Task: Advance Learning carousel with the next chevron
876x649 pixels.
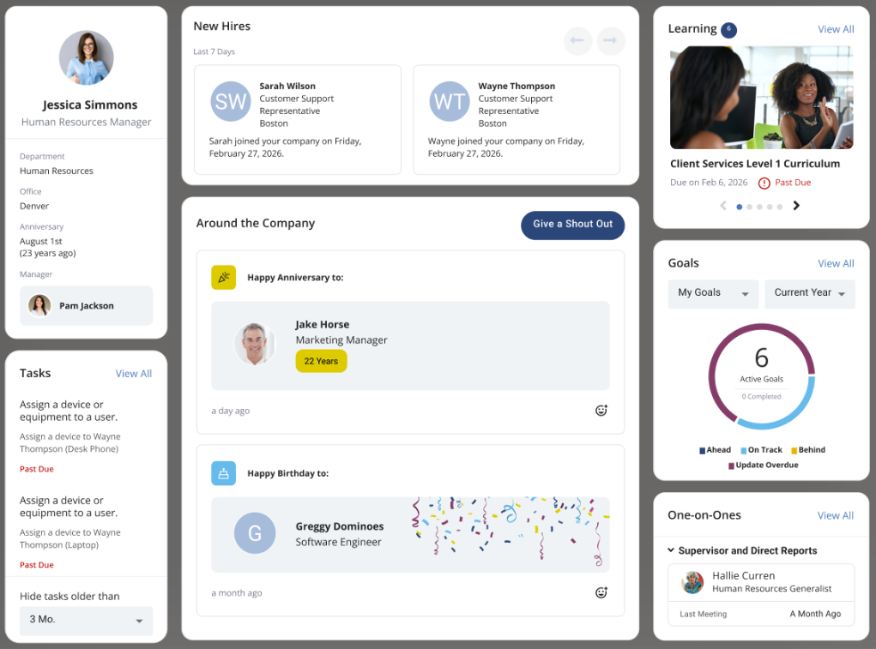Action: coord(795,206)
